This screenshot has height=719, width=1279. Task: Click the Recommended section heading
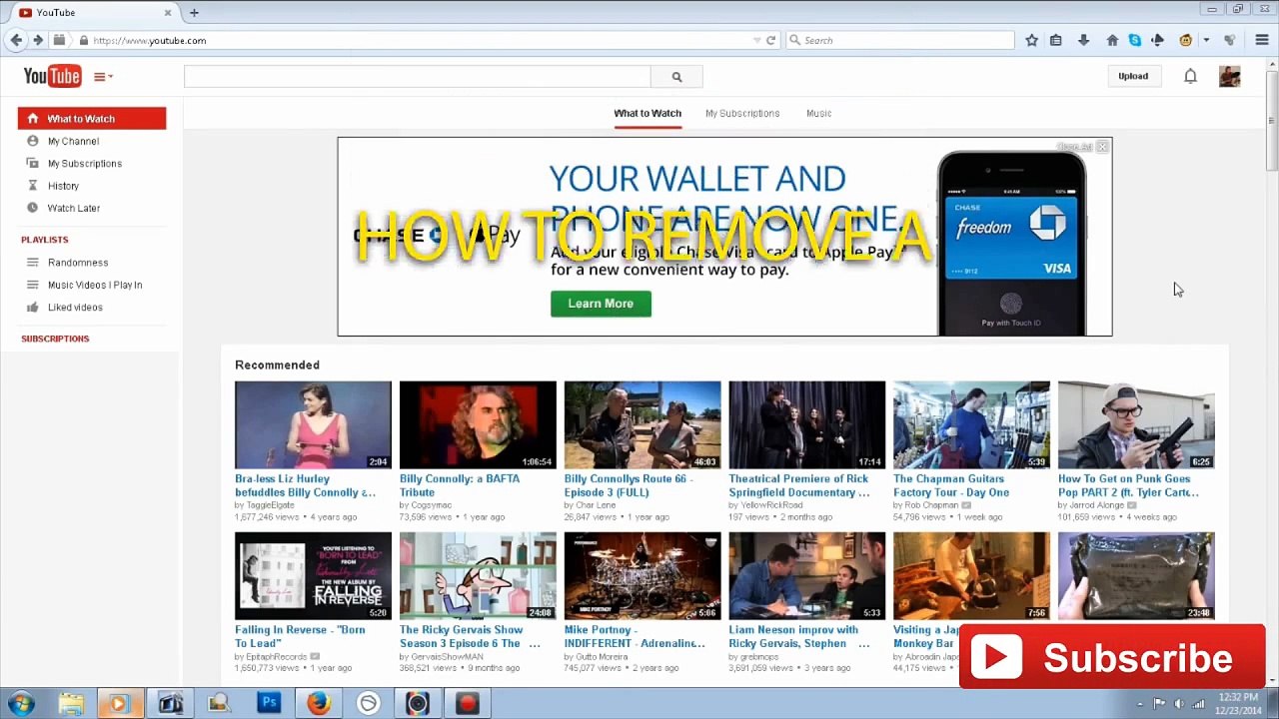pos(277,364)
